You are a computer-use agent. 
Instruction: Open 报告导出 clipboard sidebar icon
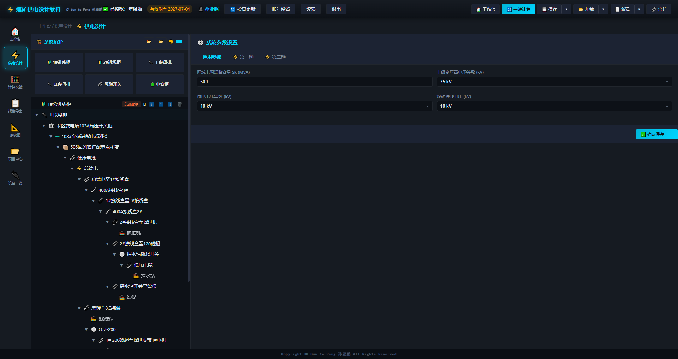tap(15, 106)
